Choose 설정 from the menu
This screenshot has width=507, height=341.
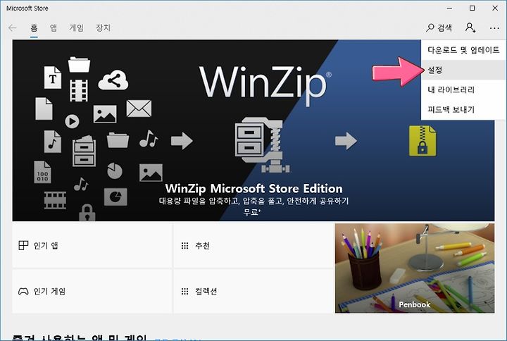click(463, 70)
